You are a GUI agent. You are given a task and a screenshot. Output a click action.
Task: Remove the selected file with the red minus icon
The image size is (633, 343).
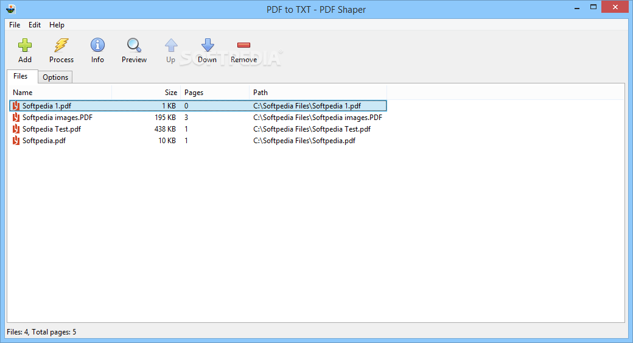244,45
